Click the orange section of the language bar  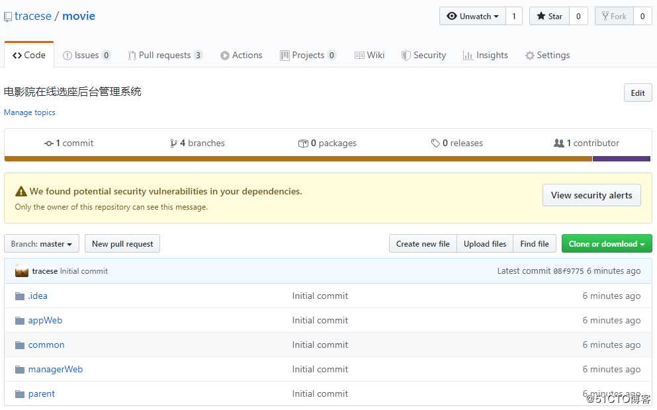[x=298, y=159]
